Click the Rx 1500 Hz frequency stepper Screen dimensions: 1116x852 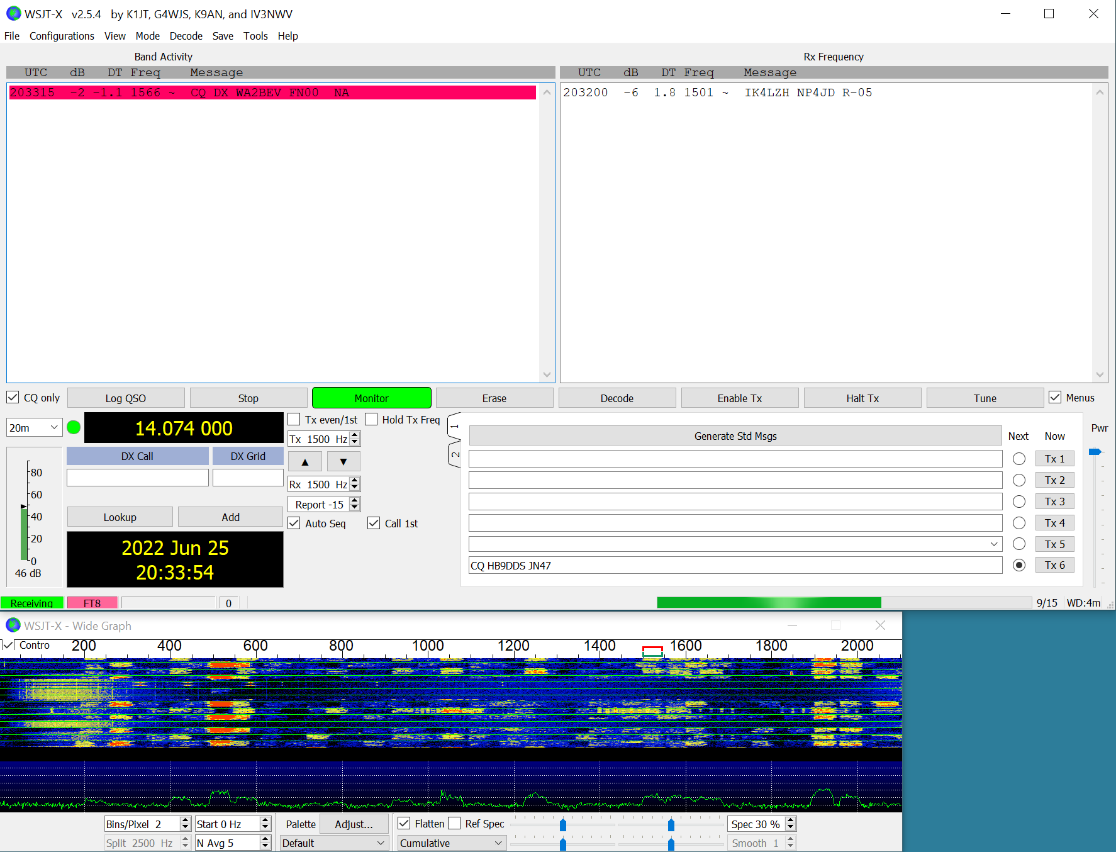click(355, 484)
